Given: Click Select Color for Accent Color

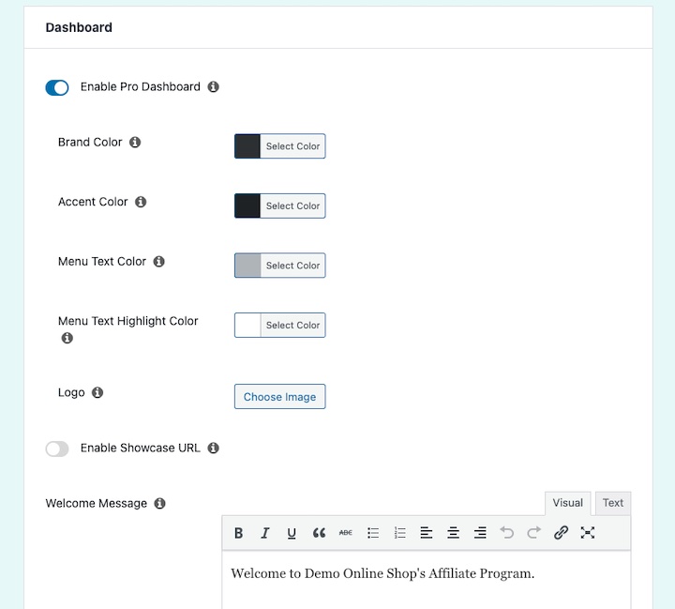Looking at the screenshot, I should pyautogui.click(x=292, y=206).
